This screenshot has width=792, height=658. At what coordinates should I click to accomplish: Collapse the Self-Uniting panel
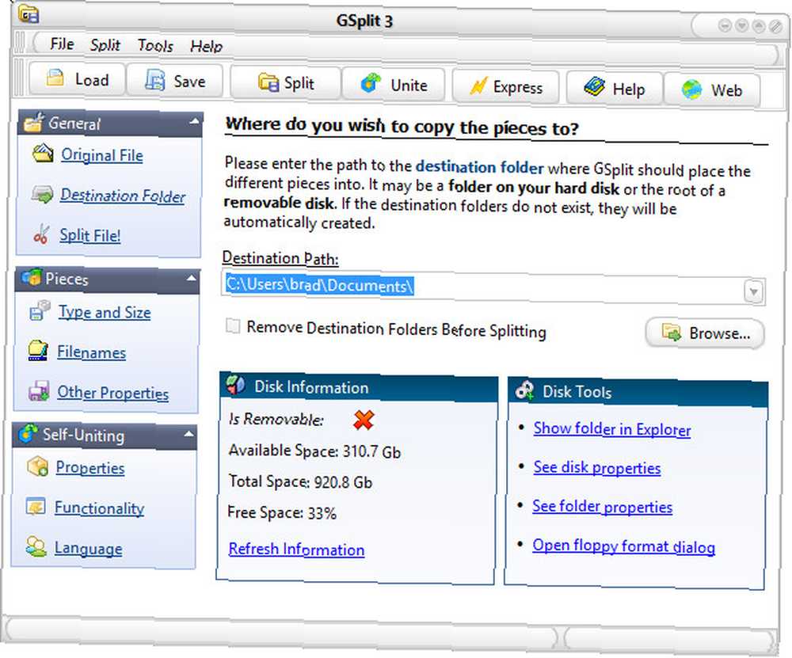189,434
